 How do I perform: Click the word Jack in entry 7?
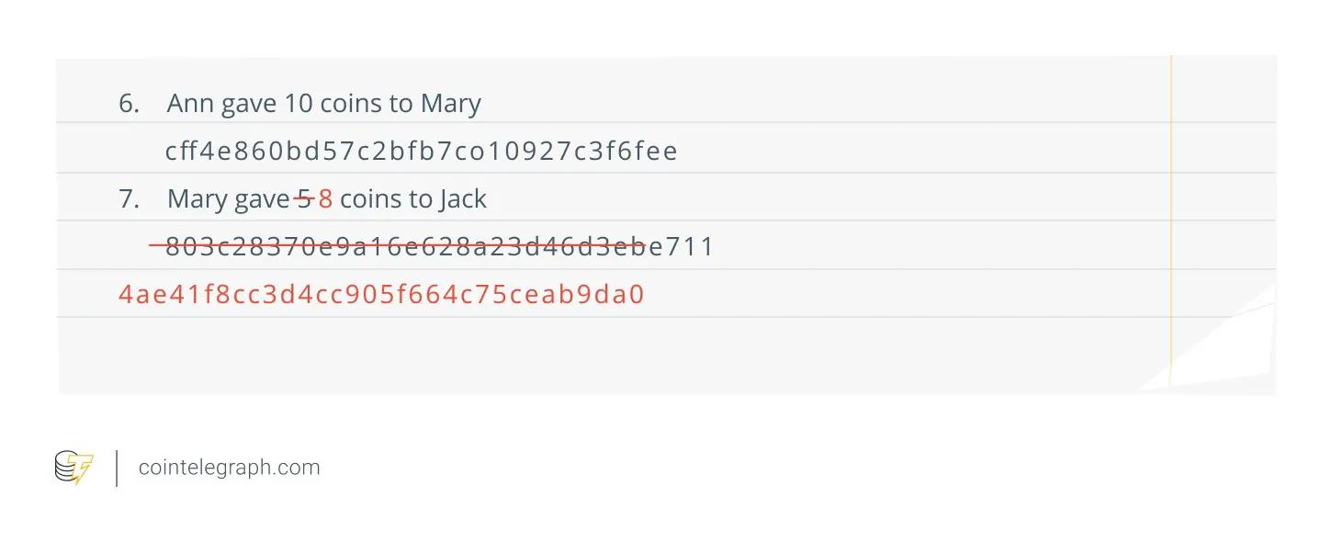(462, 198)
